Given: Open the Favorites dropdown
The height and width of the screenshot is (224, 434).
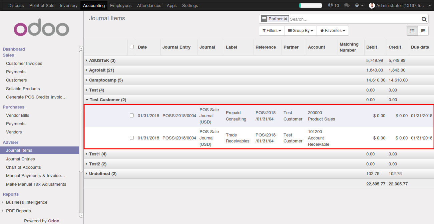Looking at the screenshot, I should [332, 30].
